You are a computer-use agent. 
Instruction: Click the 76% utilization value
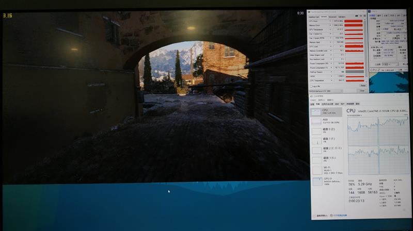tap(352, 184)
